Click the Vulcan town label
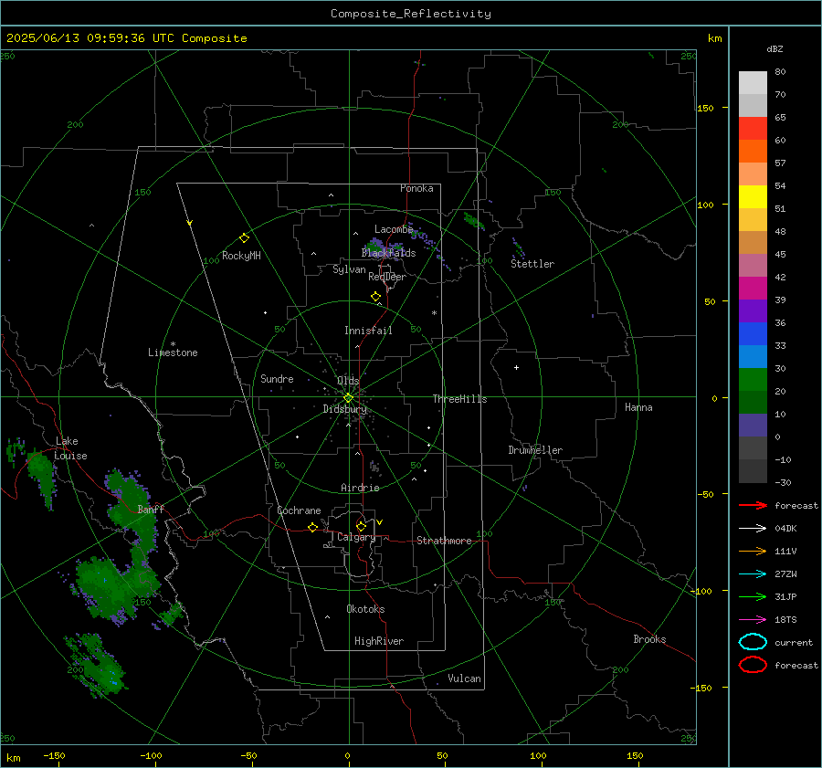The width and height of the screenshot is (822, 768). point(464,679)
